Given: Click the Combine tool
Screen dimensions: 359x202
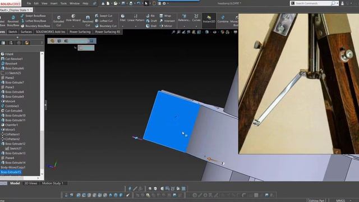Looking at the screenshot, I should tap(223, 19).
